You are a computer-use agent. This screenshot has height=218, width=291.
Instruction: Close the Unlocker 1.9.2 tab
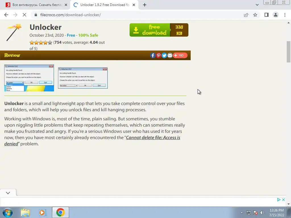point(134,5)
